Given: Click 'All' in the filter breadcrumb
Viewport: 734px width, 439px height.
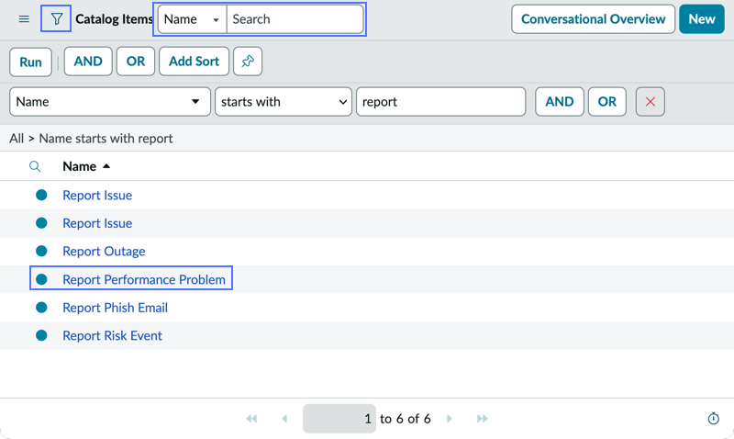Looking at the screenshot, I should pos(17,138).
